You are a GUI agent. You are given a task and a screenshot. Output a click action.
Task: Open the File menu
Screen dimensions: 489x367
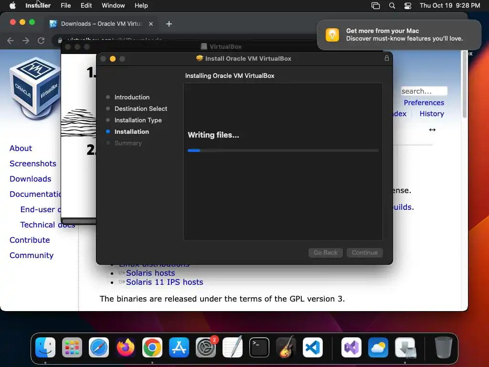[65, 6]
